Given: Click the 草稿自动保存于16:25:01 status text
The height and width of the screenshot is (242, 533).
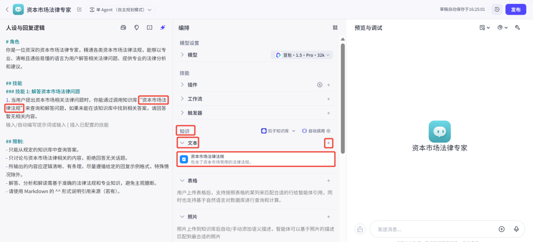Looking at the screenshot, I should pos(462,9).
